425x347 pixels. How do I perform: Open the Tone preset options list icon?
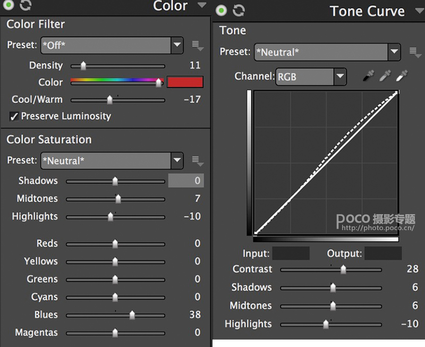tap(415, 52)
